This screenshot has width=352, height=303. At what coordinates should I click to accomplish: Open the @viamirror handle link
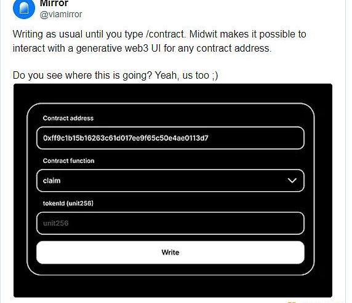tap(61, 14)
